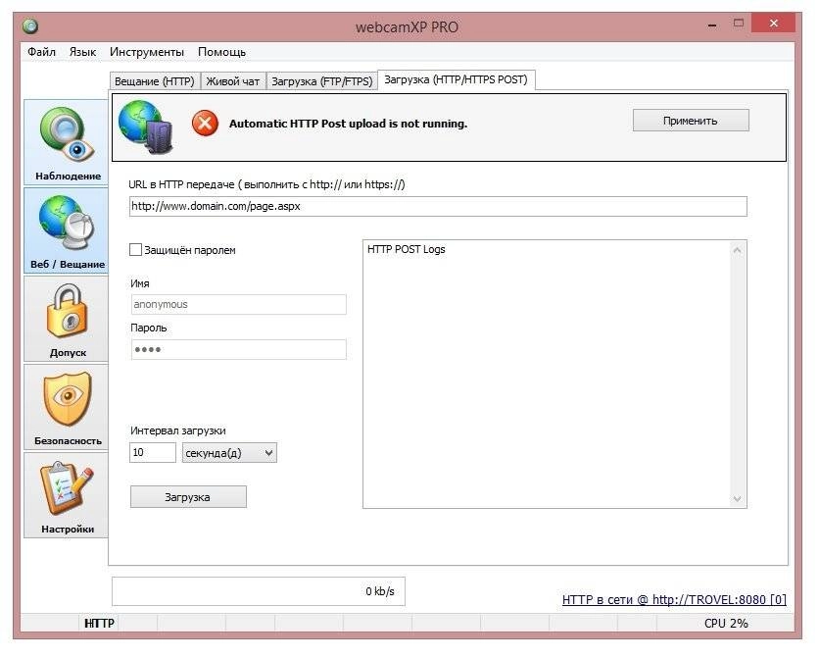
Task: Click the globe and server upload icon
Action: (145, 127)
